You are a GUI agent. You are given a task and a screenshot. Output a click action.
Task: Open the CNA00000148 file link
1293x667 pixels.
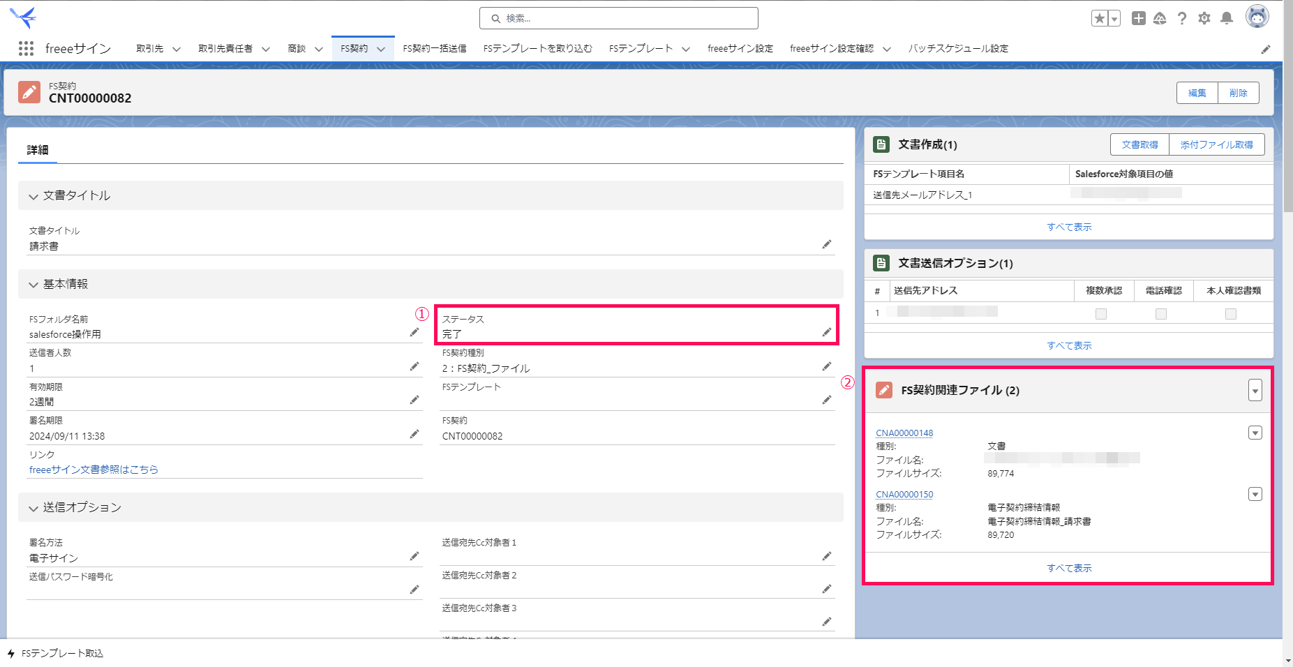pos(904,433)
